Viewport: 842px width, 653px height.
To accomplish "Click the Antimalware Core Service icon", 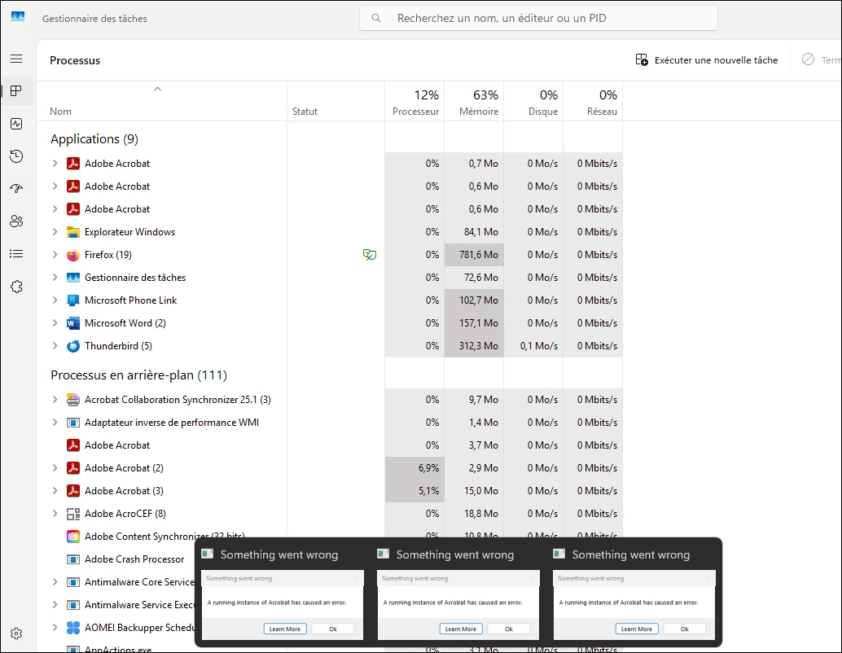I will 73,582.
